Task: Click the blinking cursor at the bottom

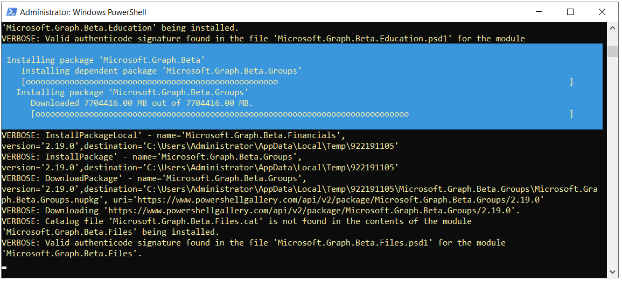Action: 4,266
